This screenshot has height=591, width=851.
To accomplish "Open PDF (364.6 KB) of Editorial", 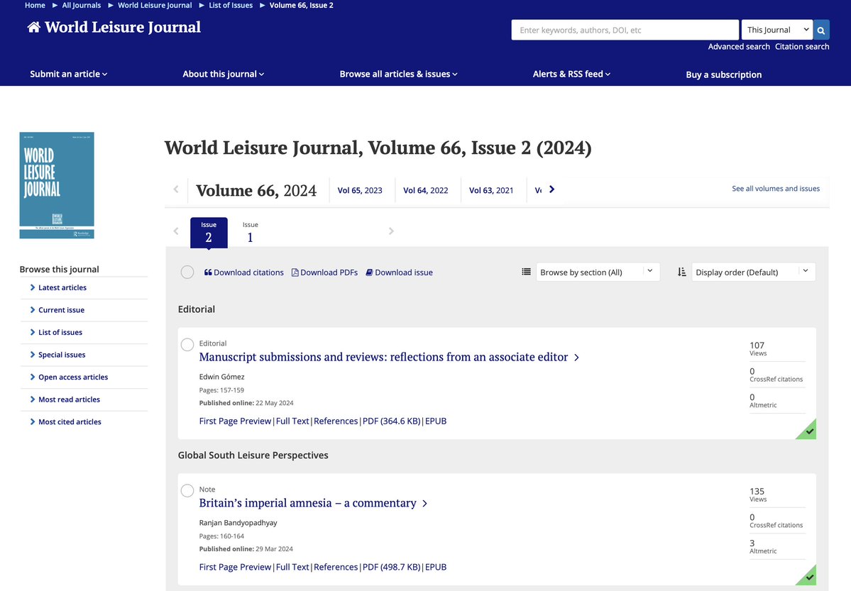I will 391,421.
